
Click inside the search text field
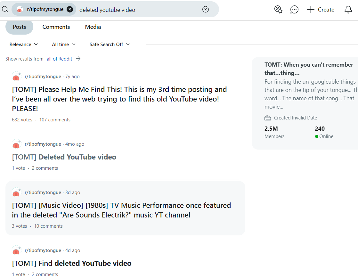(x=138, y=10)
